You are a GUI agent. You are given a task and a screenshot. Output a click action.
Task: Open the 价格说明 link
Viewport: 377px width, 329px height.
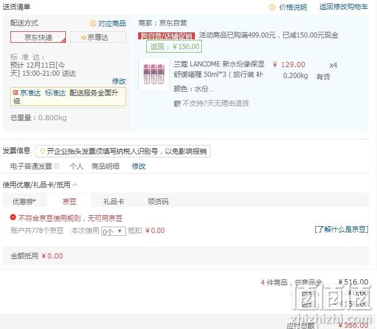coord(293,7)
